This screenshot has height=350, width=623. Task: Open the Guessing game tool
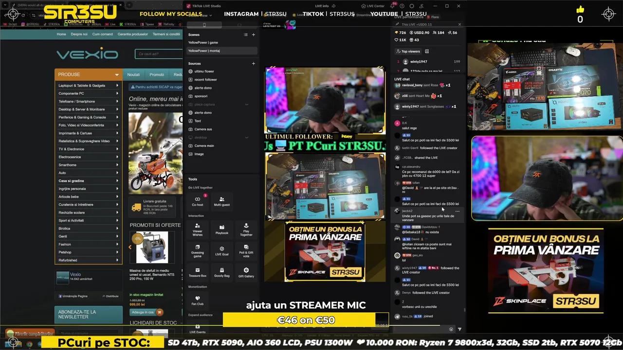tap(198, 251)
